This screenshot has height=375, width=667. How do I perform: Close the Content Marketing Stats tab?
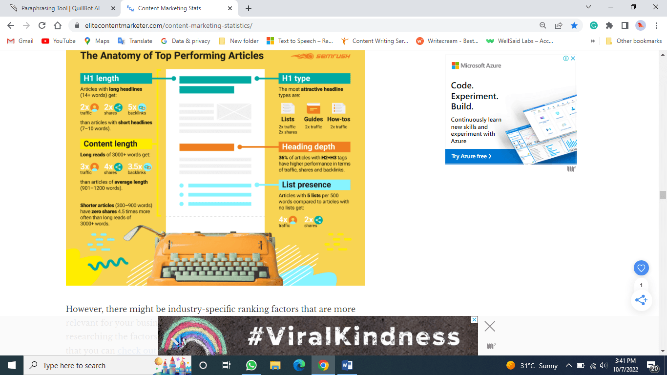230,8
